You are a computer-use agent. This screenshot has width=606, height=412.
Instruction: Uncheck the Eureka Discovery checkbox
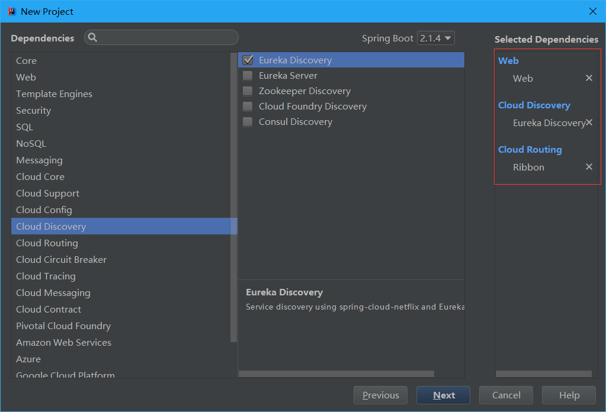tap(248, 60)
